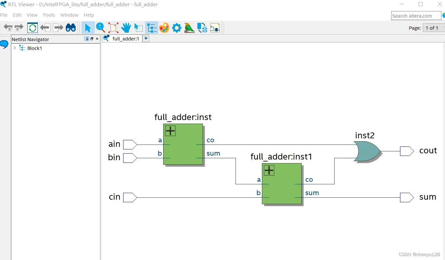This screenshot has width=445, height=260.
Task: Open the File menu
Action: coord(4,15)
